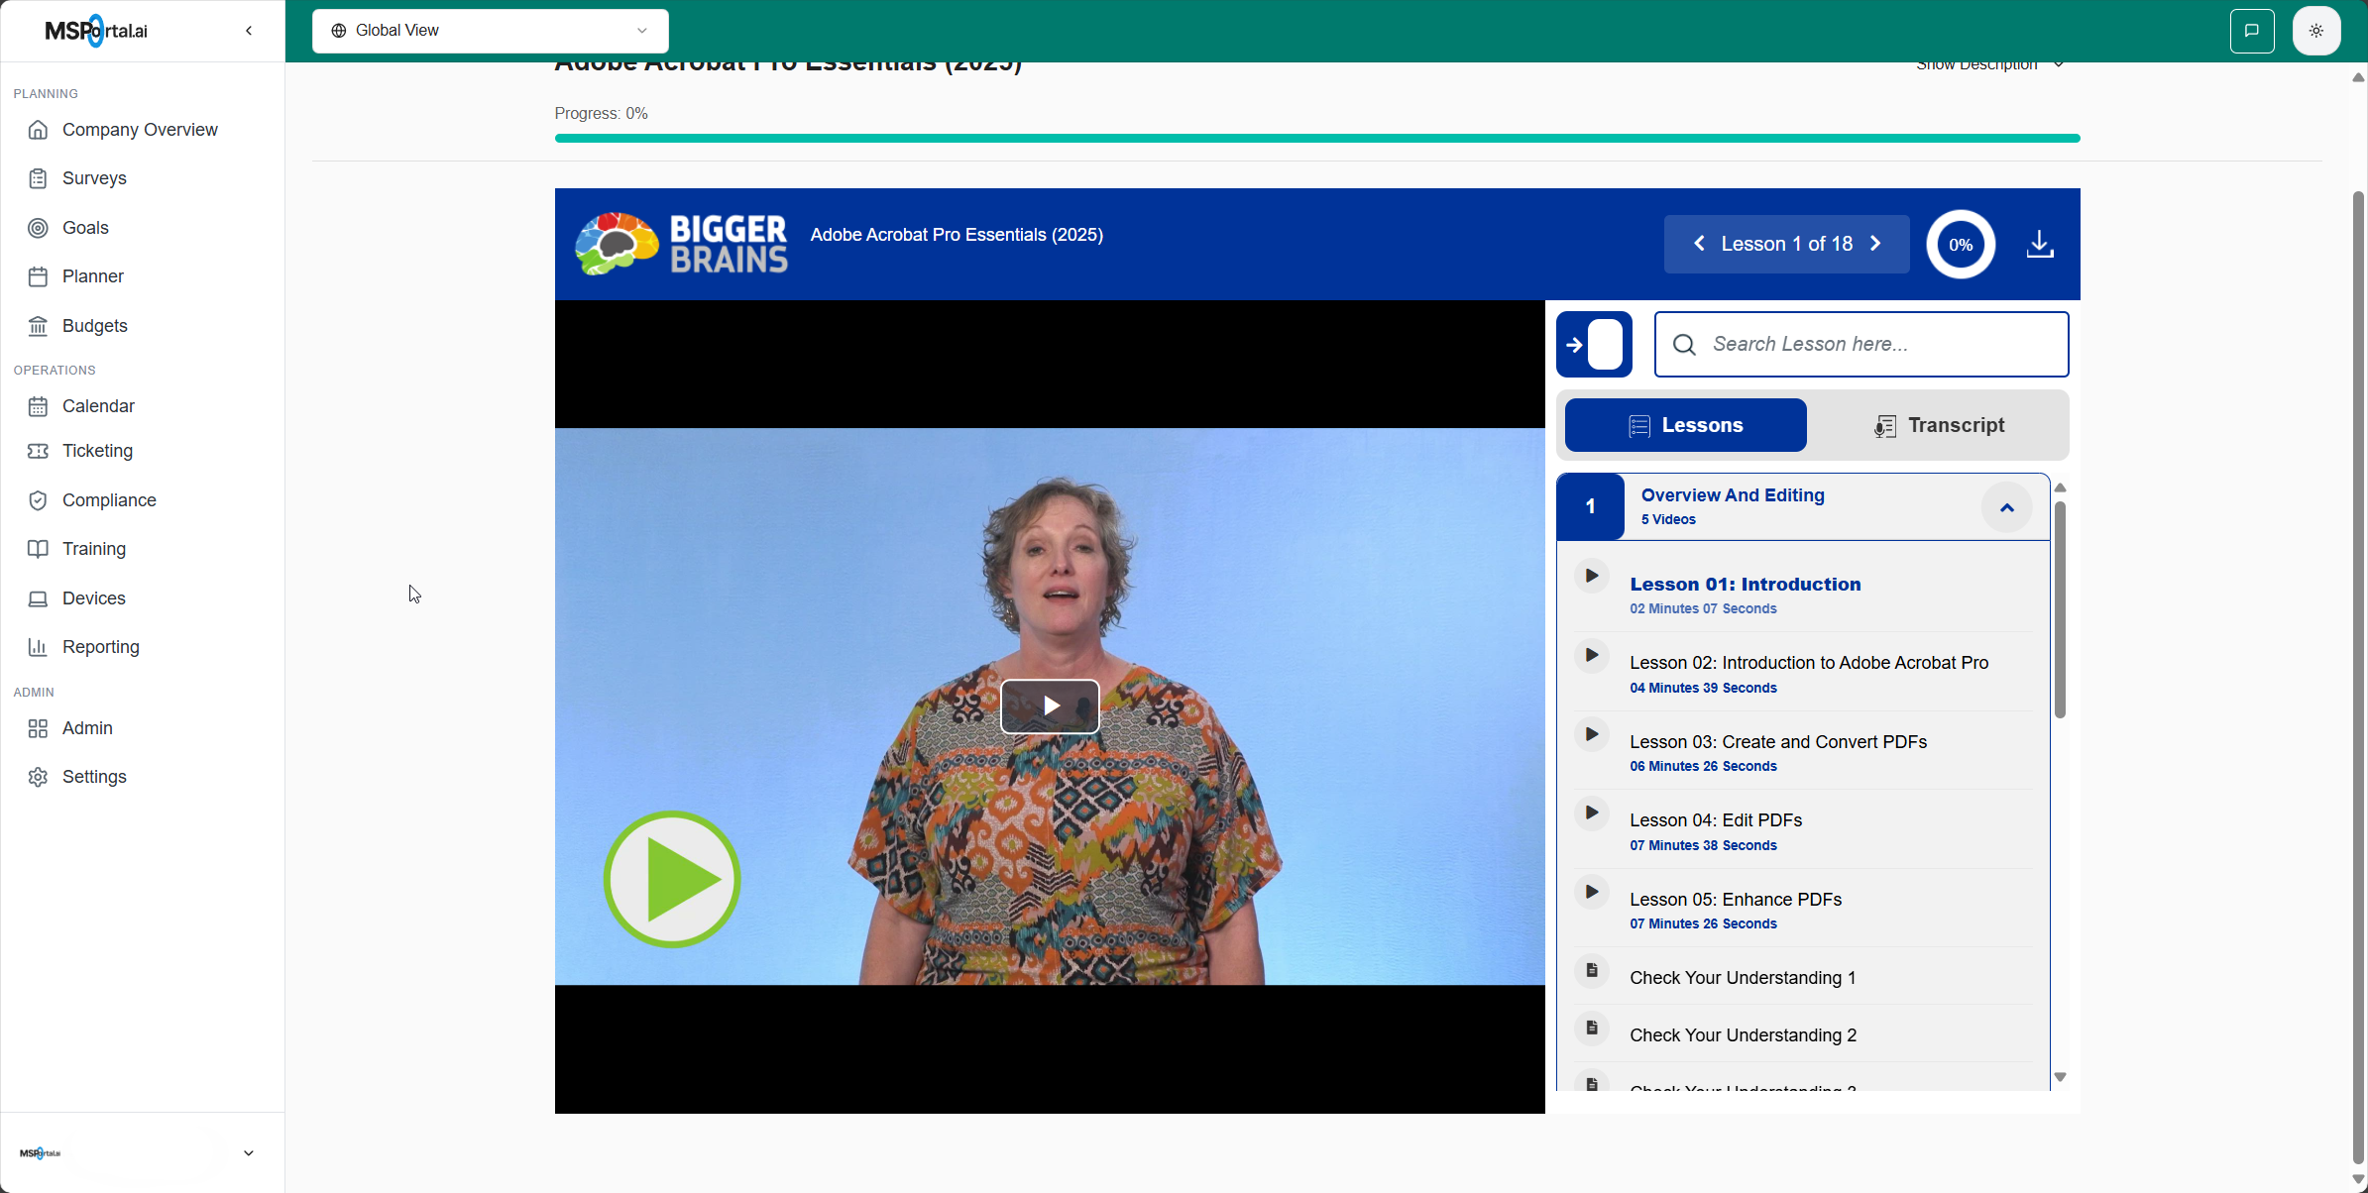Play Lesson 03 Create and Convert PDFs
This screenshot has width=2368, height=1193.
(x=1591, y=734)
